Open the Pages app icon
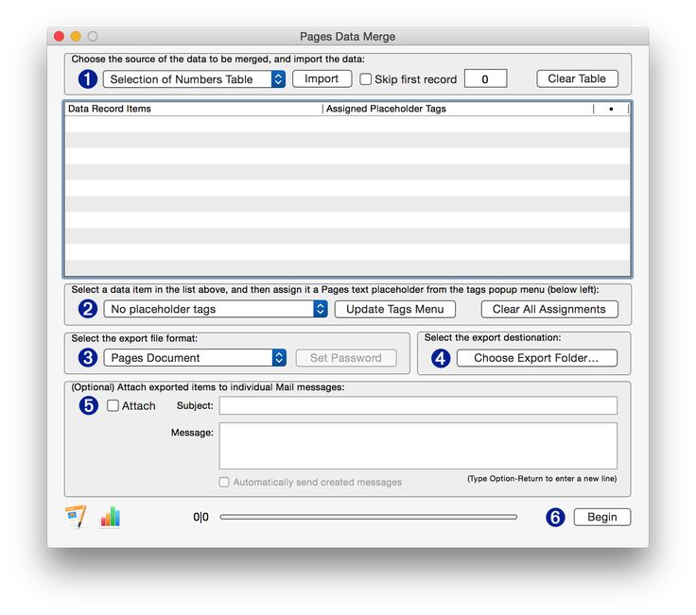This screenshot has height=615, width=696. click(x=76, y=517)
